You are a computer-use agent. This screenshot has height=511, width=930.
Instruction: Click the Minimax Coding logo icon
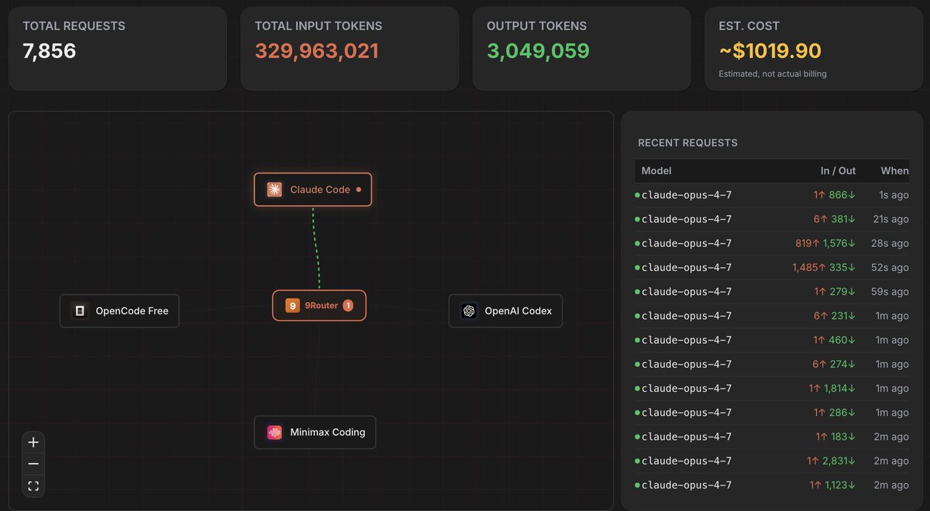tap(274, 432)
